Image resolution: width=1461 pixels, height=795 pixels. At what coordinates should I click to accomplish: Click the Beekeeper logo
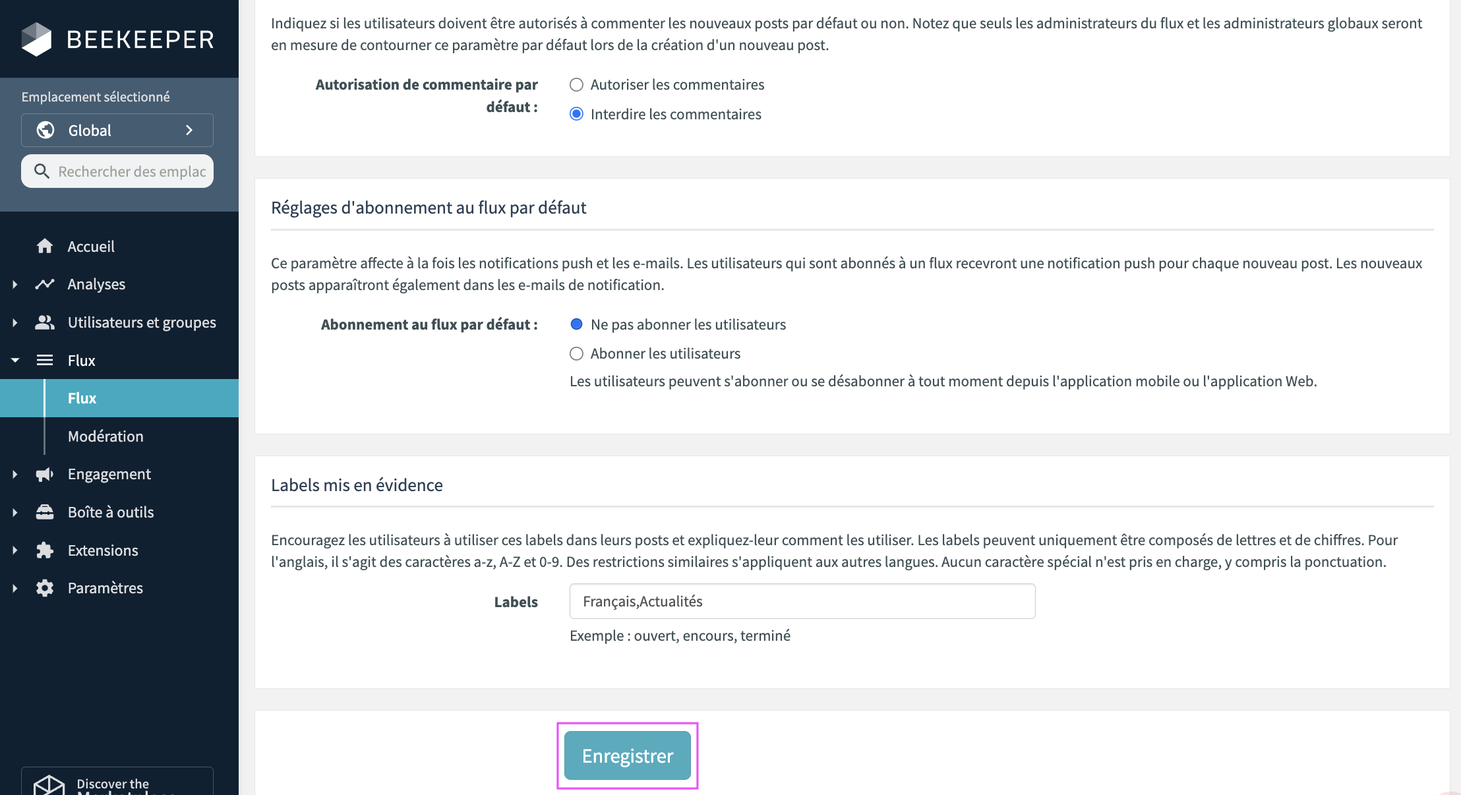click(x=117, y=38)
